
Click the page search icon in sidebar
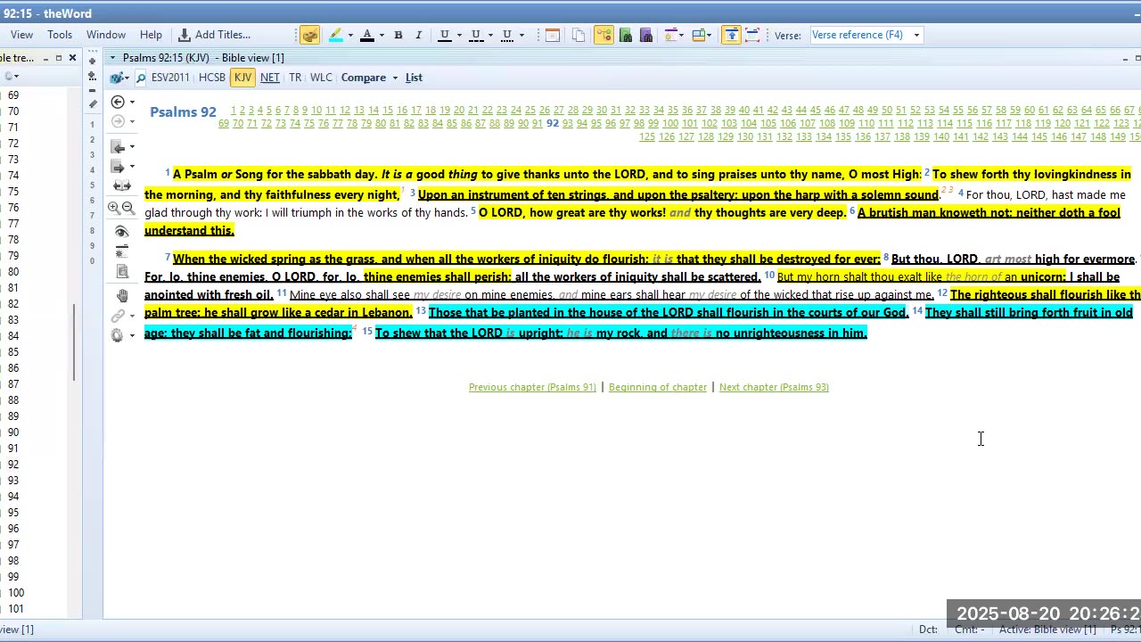tap(122, 272)
